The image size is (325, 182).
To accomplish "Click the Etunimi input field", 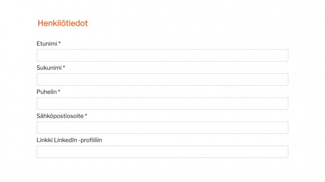I will pos(162,56).
